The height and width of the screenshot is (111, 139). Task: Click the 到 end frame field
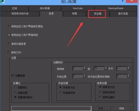99,68
